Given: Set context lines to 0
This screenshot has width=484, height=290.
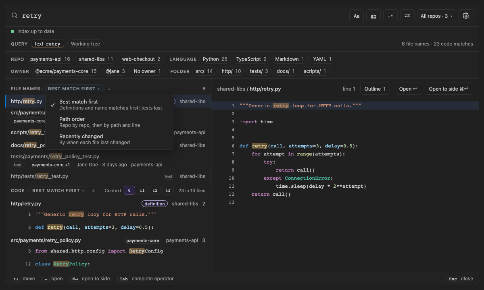Looking at the screenshot, I should click(x=129, y=191).
